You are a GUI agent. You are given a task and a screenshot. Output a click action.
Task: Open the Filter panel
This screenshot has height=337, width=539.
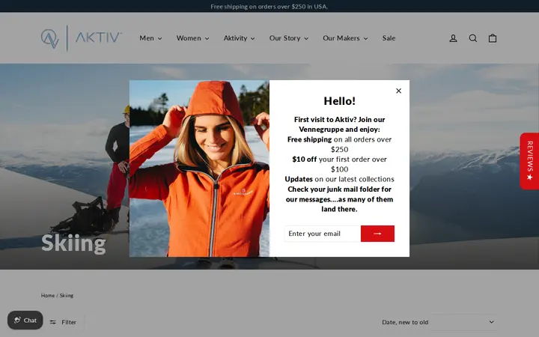click(63, 322)
